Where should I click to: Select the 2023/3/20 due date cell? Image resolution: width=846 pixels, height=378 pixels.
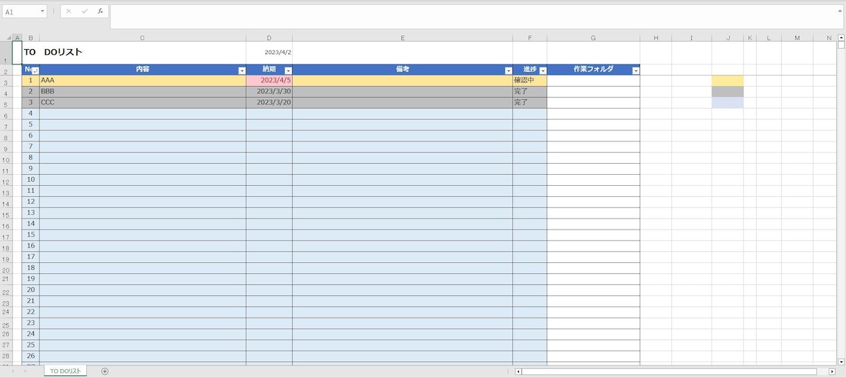[x=269, y=103]
